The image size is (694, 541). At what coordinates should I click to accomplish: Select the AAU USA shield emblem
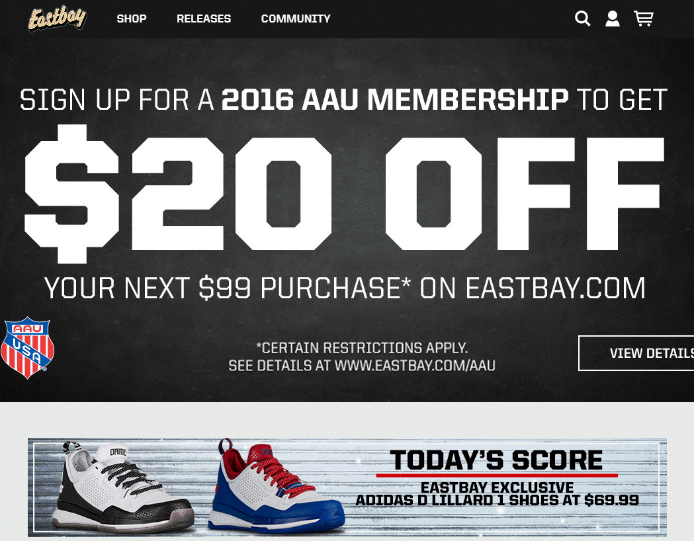28,347
